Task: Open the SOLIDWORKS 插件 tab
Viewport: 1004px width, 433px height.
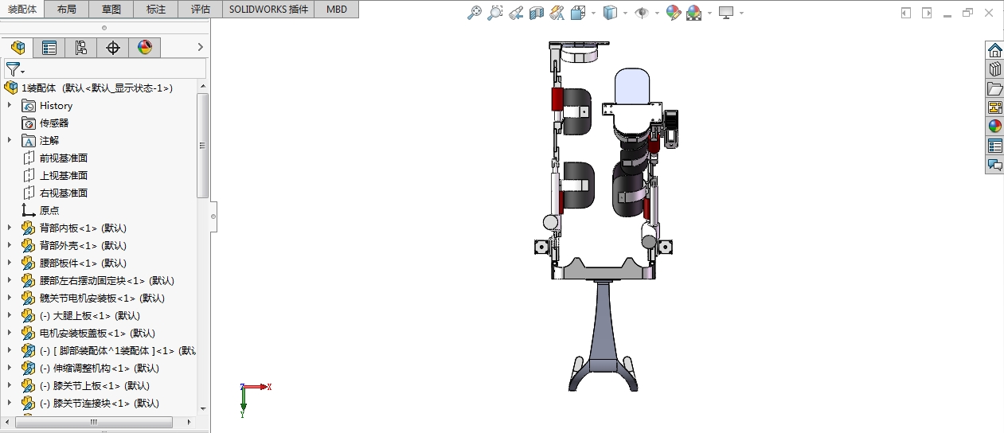Action: (x=268, y=10)
